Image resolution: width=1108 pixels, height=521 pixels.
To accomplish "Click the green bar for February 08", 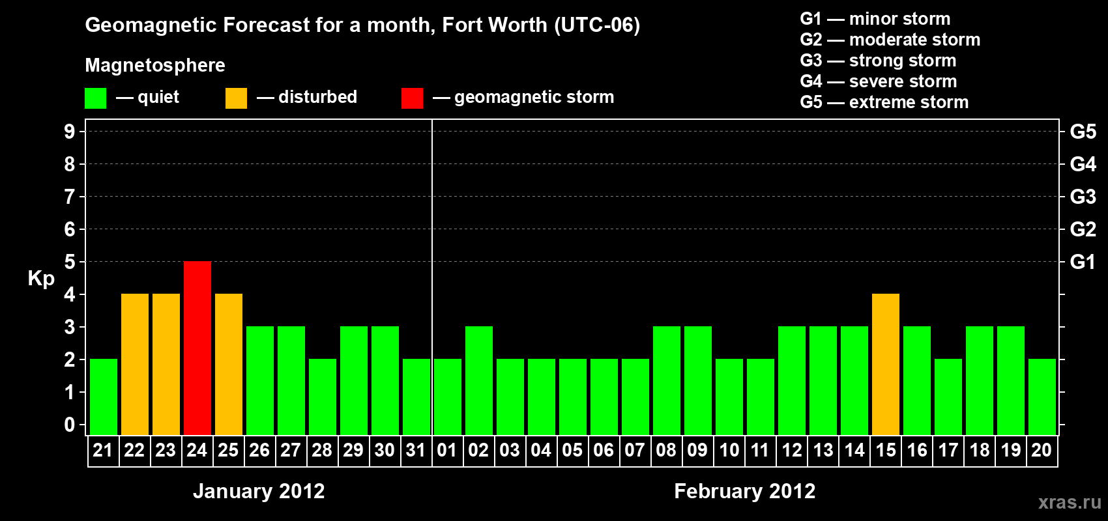I will (x=667, y=380).
